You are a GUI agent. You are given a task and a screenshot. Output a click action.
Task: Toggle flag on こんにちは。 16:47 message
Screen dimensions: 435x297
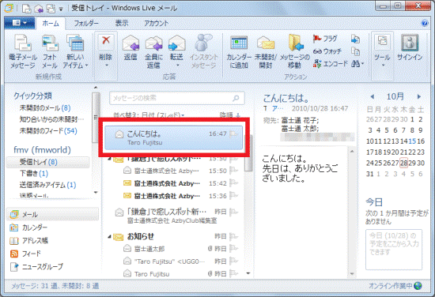point(233,133)
